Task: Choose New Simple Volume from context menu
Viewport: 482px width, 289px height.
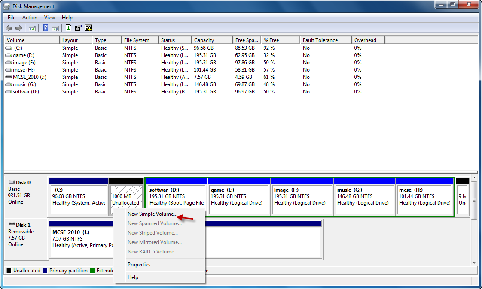Action: (152, 214)
